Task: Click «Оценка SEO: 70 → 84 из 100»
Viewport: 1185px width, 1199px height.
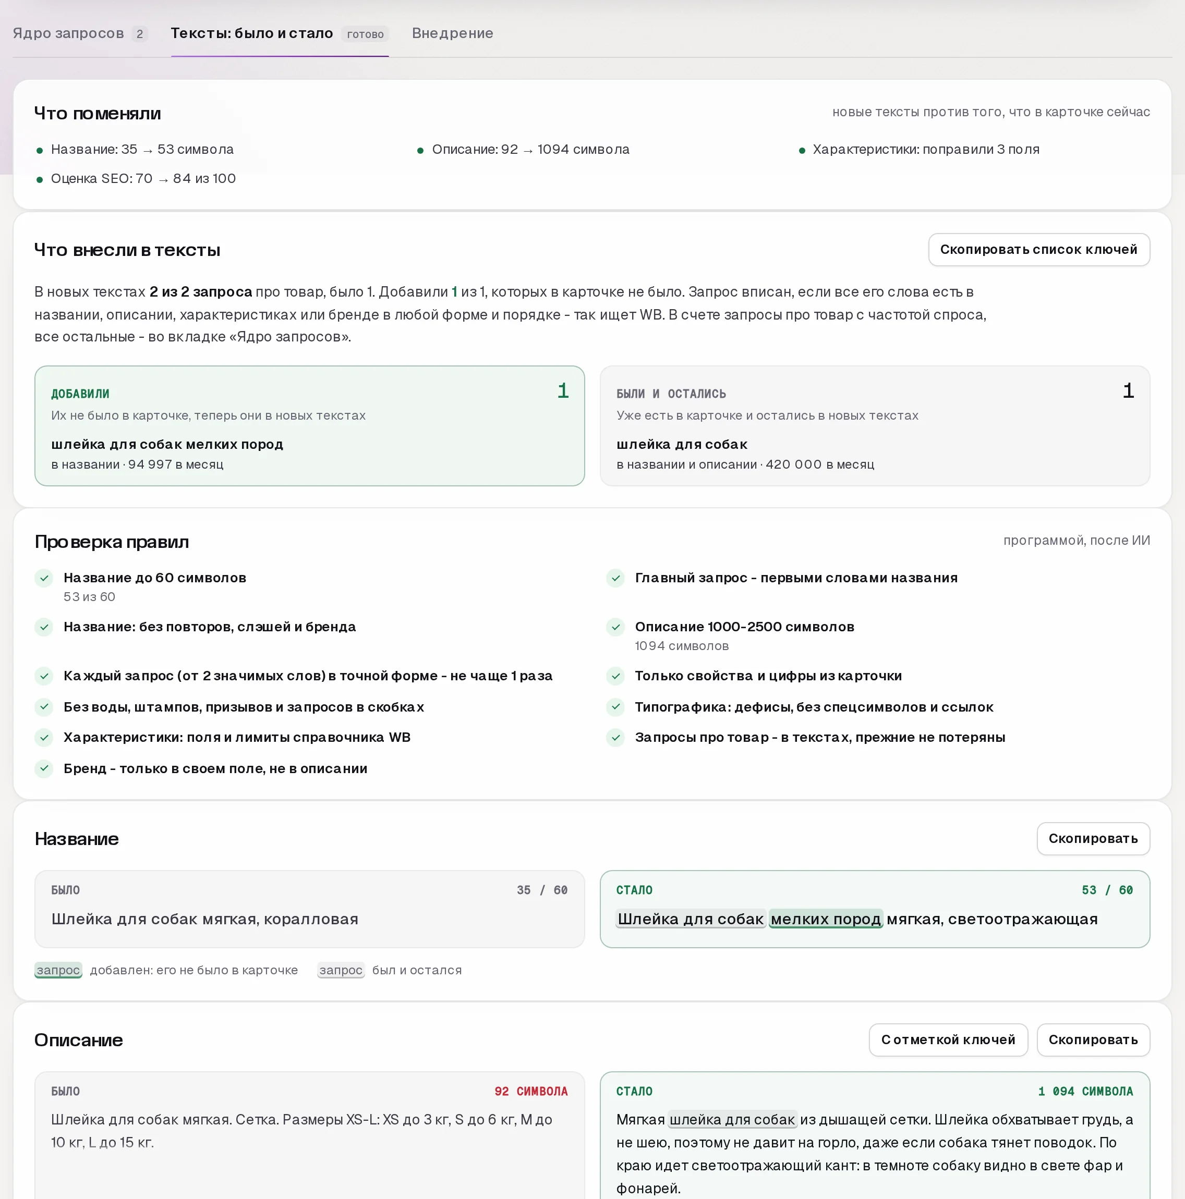Action: point(143,179)
